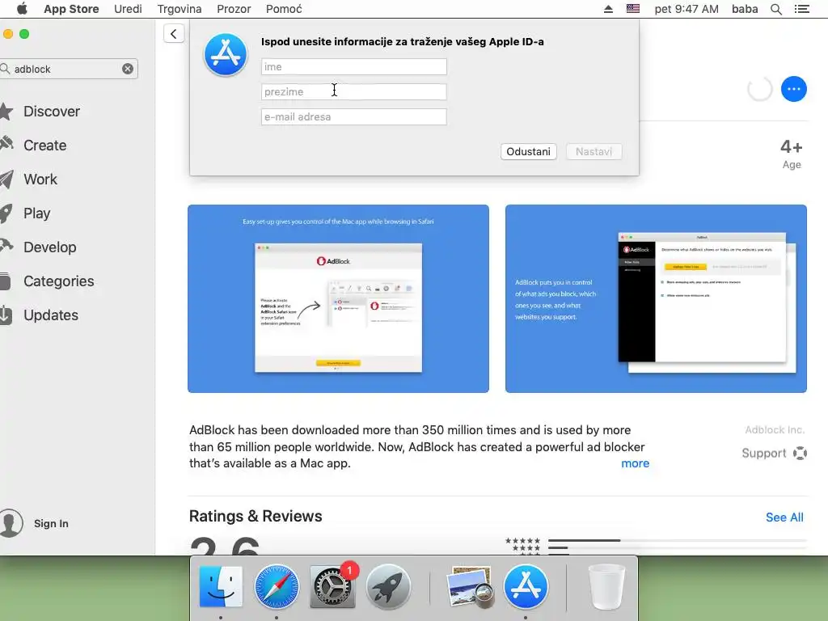Click the Support lifebuoy icon
The image size is (828, 621).
coord(800,453)
